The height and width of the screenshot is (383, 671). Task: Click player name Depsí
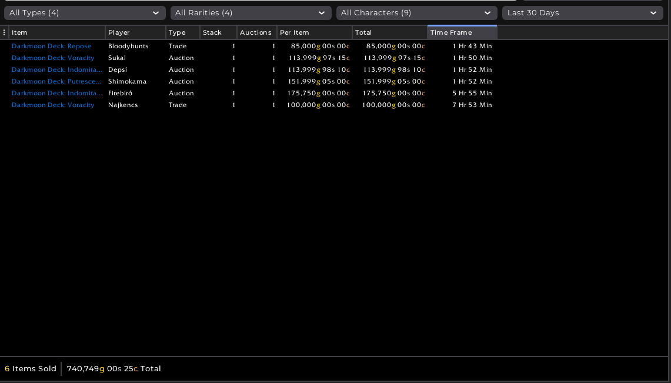click(118, 70)
